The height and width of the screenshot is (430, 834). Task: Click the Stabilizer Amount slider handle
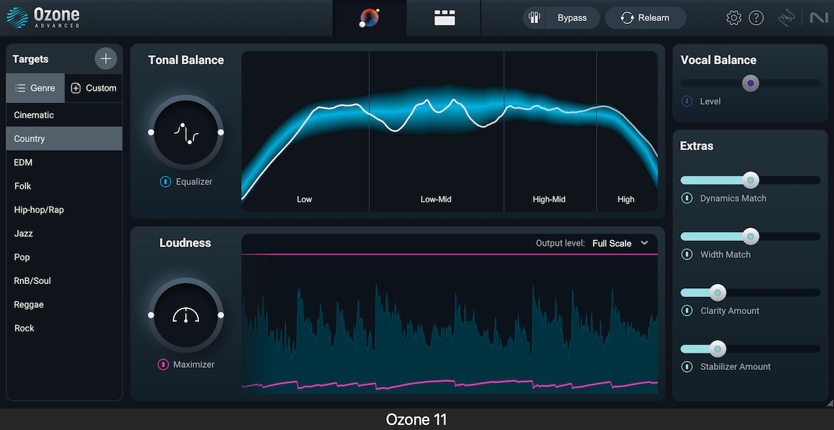(x=718, y=349)
